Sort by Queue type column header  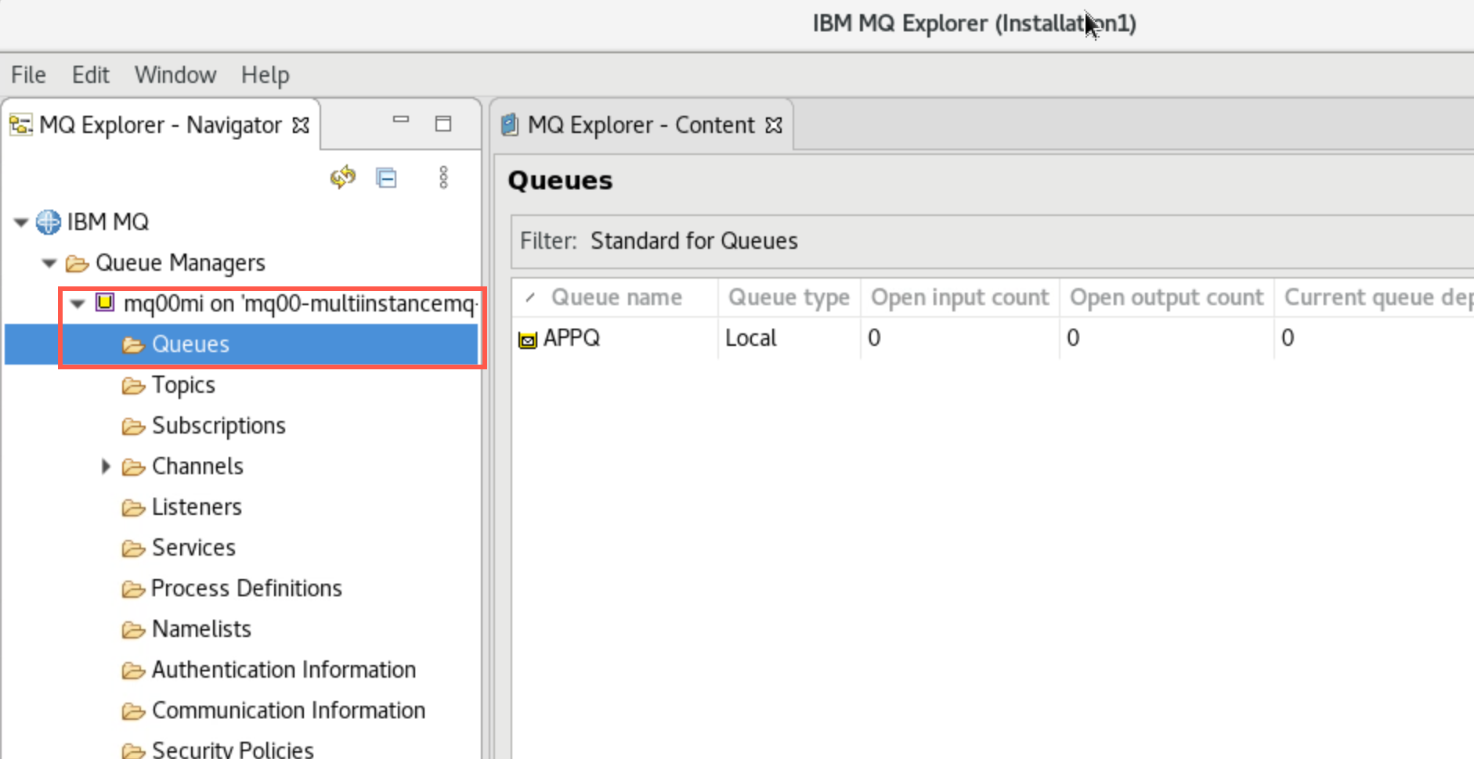(789, 297)
